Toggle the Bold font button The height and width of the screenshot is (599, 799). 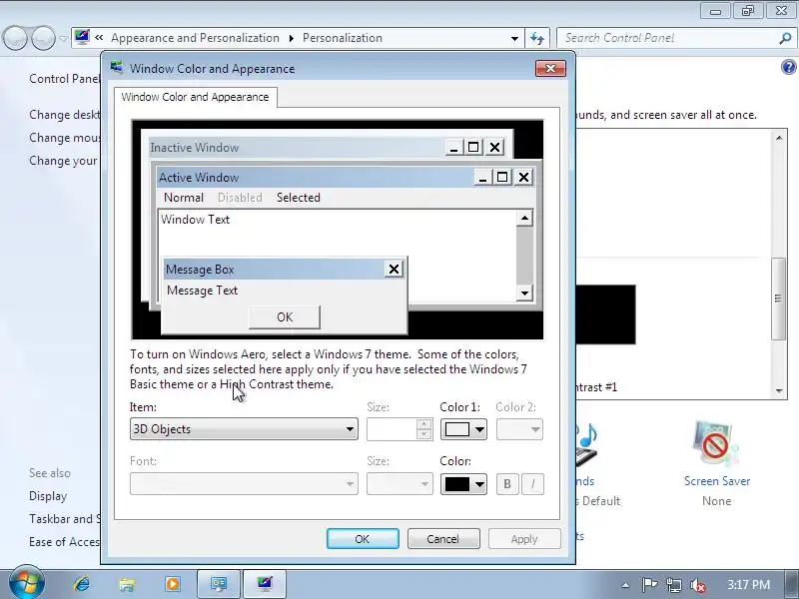(x=507, y=484)
